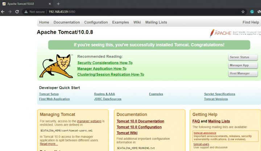
Task: Open the tomcat-users mailing list link
Action: point(201,144)
